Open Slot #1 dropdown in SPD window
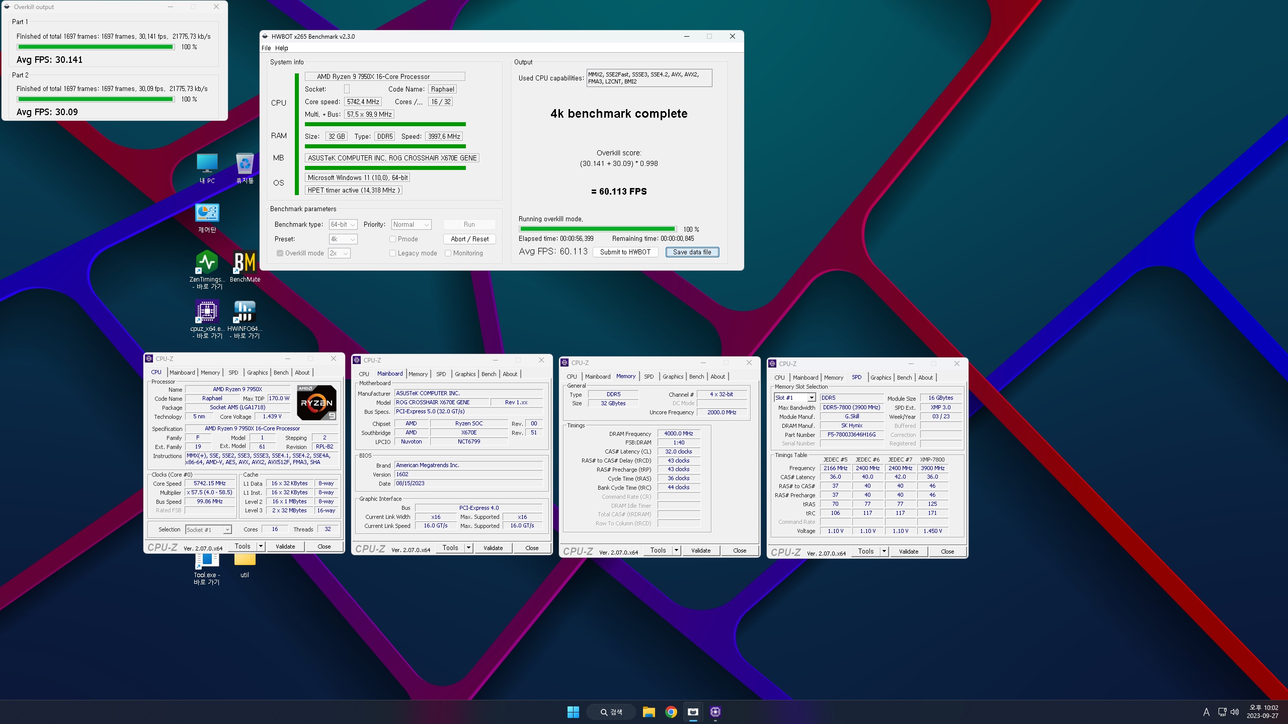Image resolution: width=1288 pixels, height=724 pixels. [x=794, y=398]
